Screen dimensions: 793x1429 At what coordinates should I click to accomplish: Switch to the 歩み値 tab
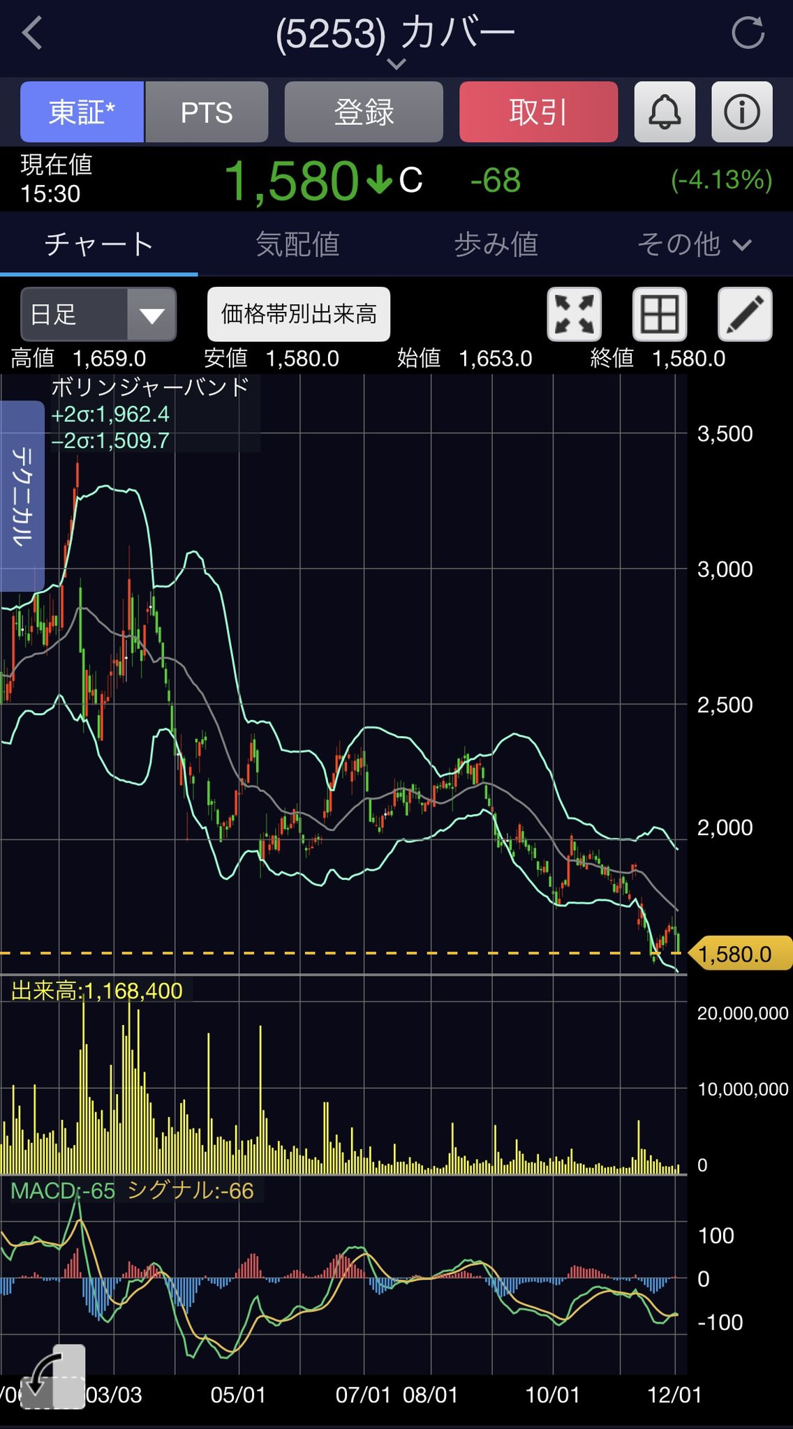point(496,244)
